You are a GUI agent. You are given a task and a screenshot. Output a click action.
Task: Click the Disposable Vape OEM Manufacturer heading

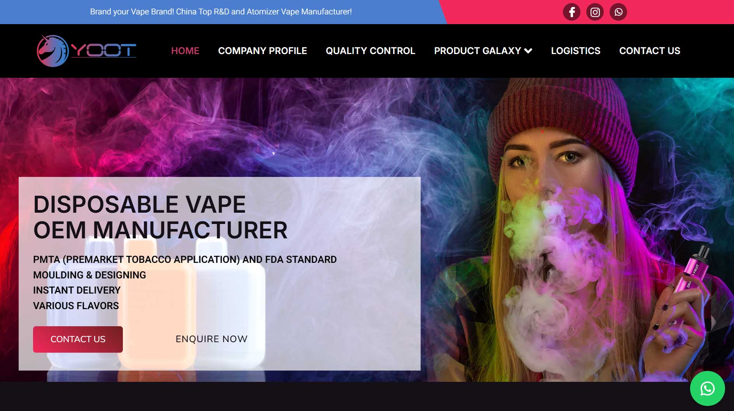(x=161, y=217)
